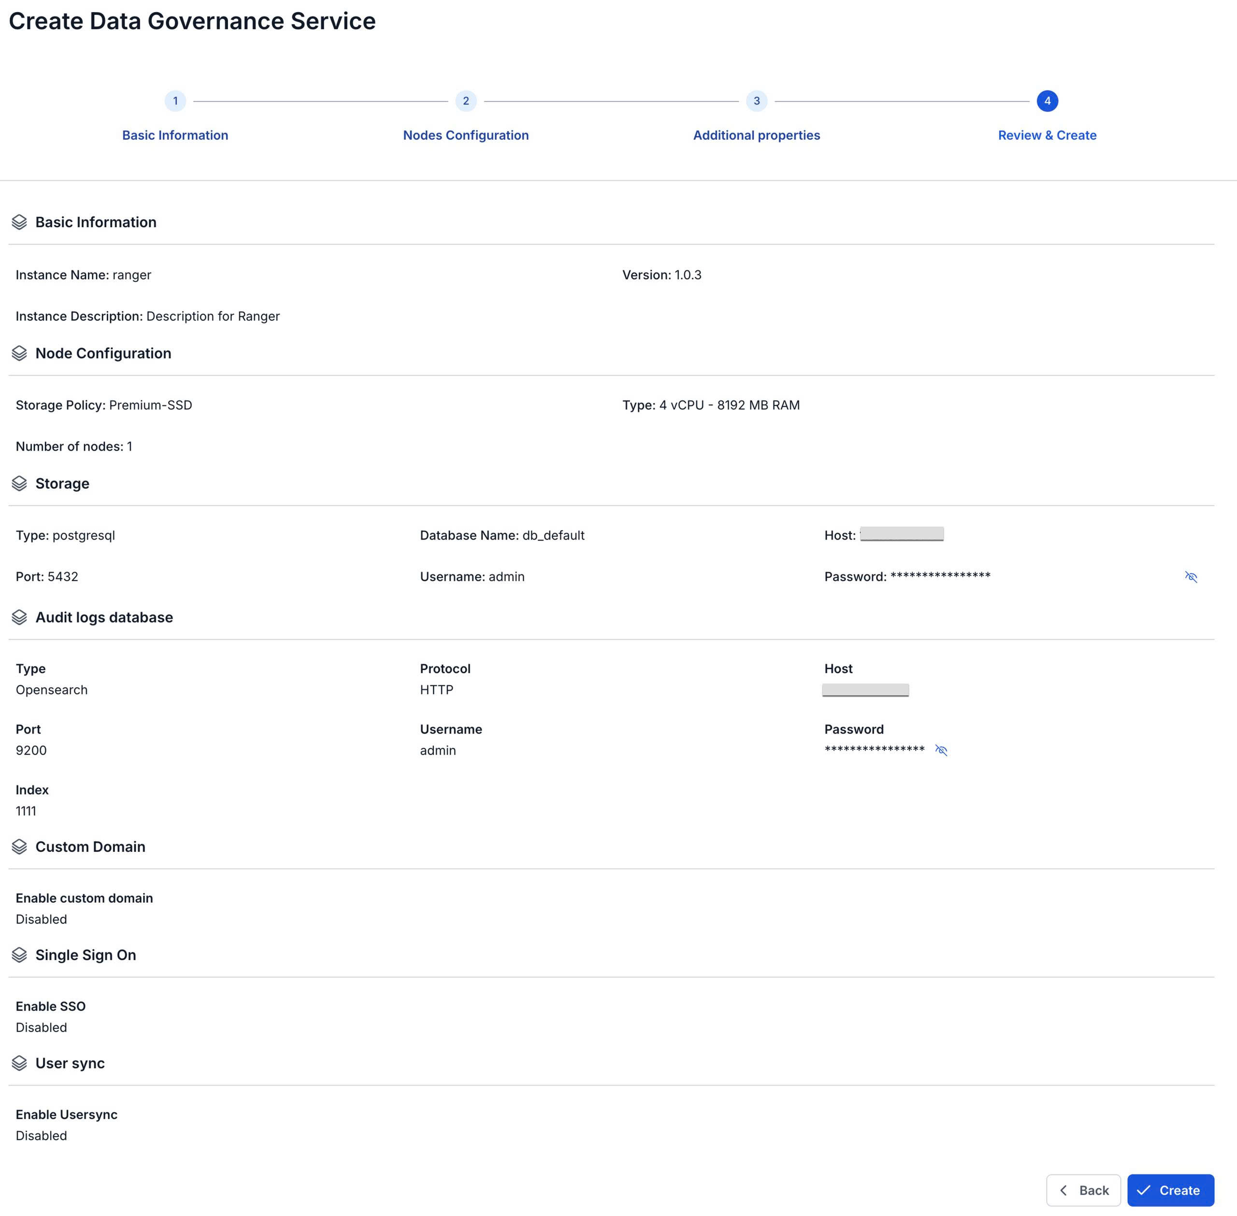1237x1216 pixels.
Task: Go to step 2 circle in wizard
Action: pos(466,101)
